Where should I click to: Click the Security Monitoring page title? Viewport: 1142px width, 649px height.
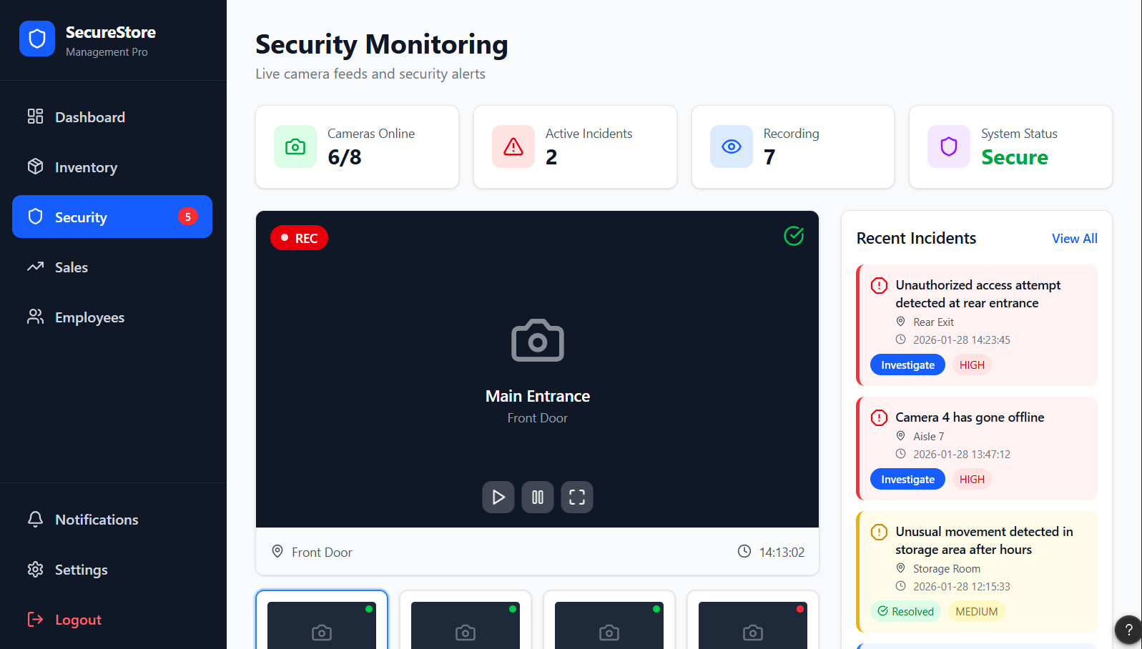coord(382,44)
